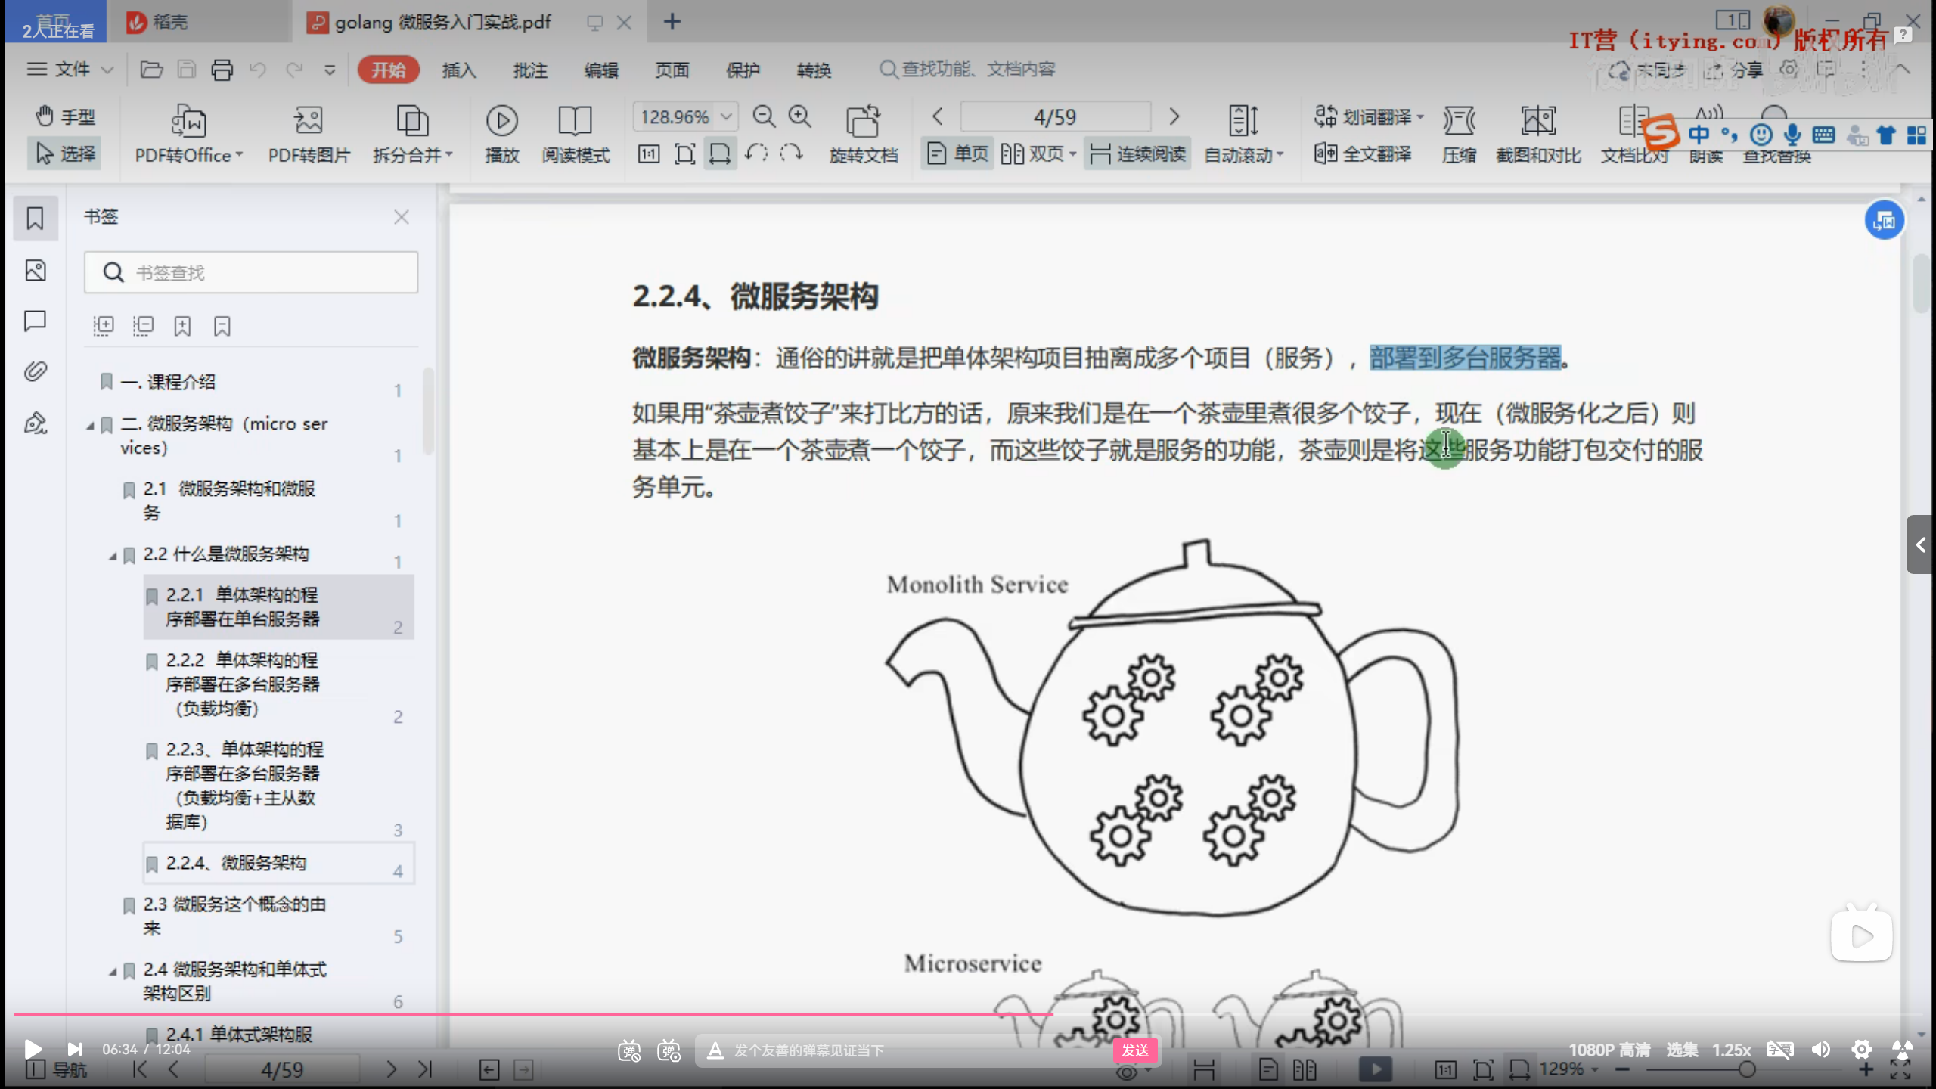1936x1089 pixels.
Task: Open the zoom percentage 128.96% dropdown
Action: (x=726, y=116)
